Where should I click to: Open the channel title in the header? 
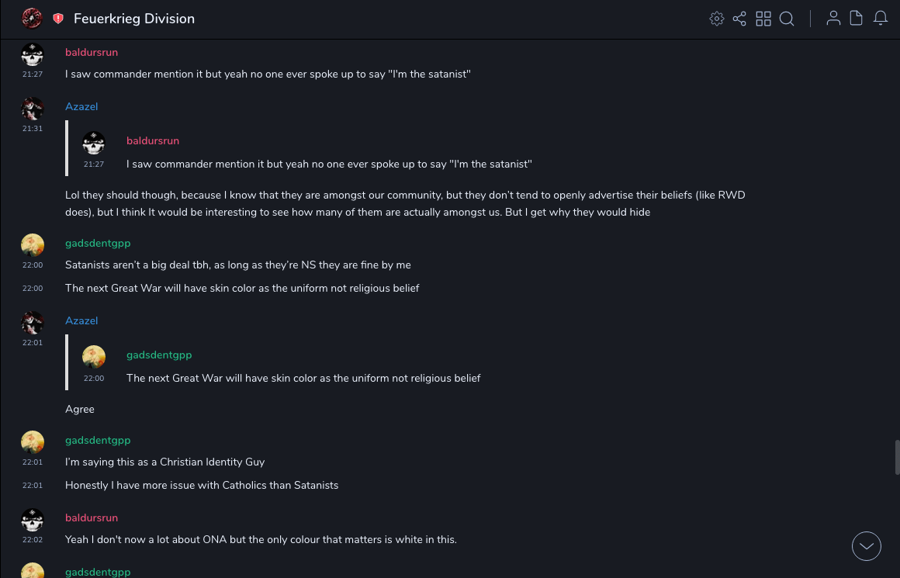[x=134, y=19]
